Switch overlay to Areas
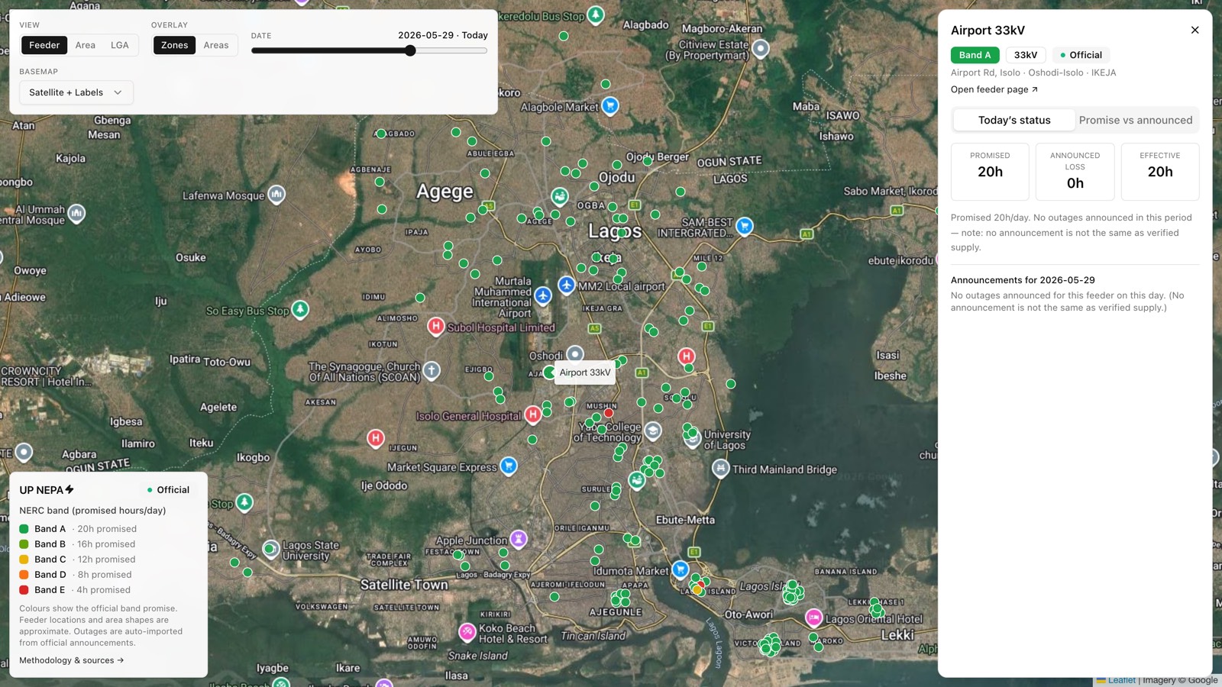Viewport: 1222px width, 687px height. click(216, 45)
